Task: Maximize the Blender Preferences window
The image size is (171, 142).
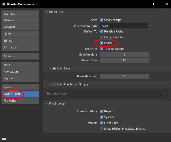Action: pyautogui.click(x=155, y=4)
